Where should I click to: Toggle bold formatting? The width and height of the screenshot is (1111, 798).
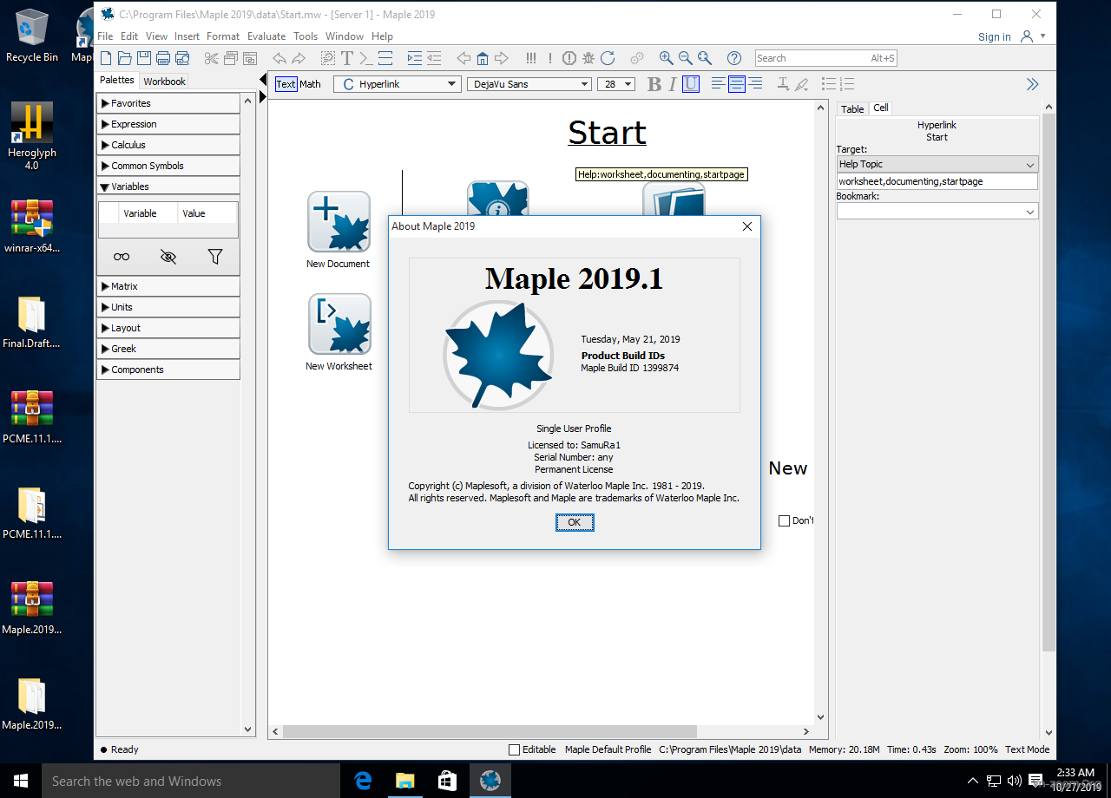(x=654, y=84)
